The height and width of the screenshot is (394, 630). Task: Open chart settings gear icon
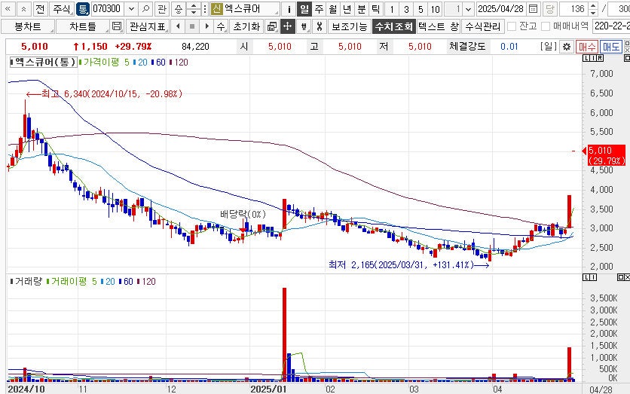567,47
